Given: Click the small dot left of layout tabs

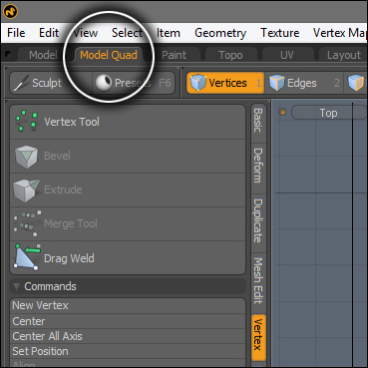Looking at the screenshot, I should 9,54.
